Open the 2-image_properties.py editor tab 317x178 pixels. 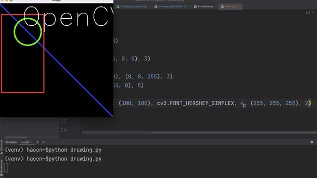134,6
